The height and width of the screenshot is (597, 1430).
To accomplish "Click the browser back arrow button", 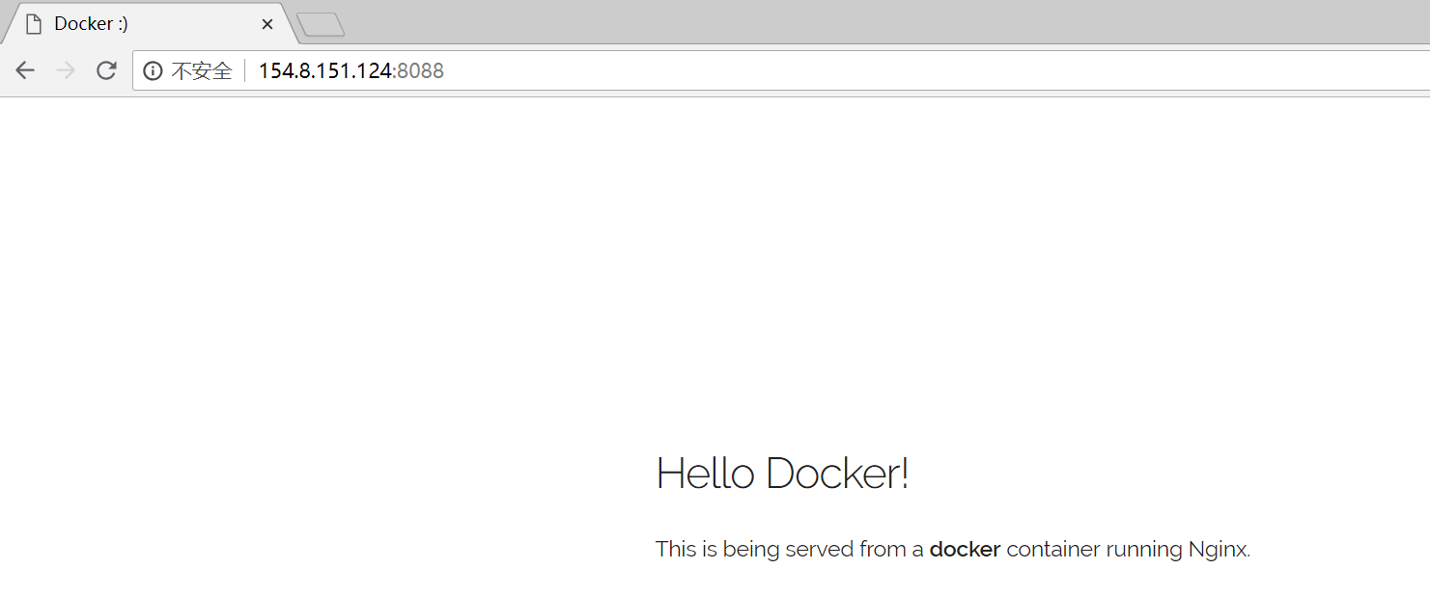I will click(x=25, y=70).
